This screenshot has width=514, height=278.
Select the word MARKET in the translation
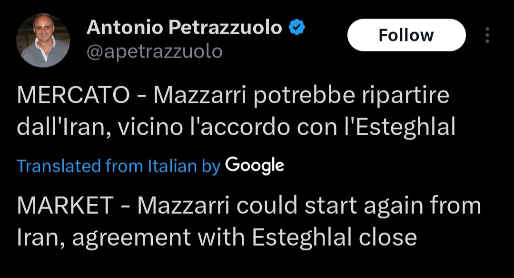(x=65, y=206)
